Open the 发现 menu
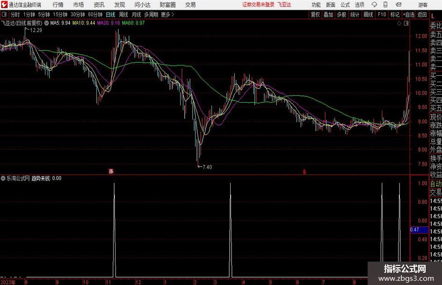Screen dimensions: 442x285 tap(120, 5)
